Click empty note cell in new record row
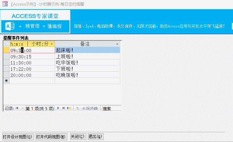Screen dimensions: 233x142 click(x=87, y=81)
